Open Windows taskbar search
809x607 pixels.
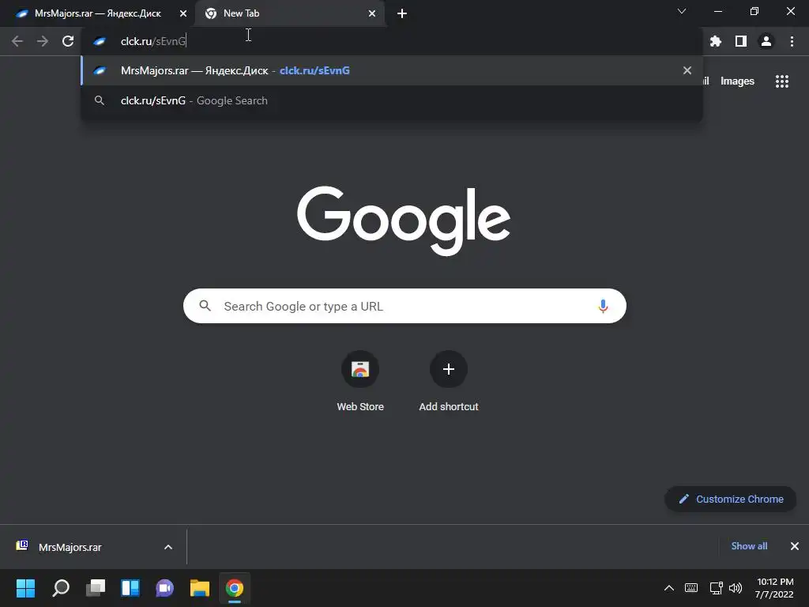coord(61,588)
